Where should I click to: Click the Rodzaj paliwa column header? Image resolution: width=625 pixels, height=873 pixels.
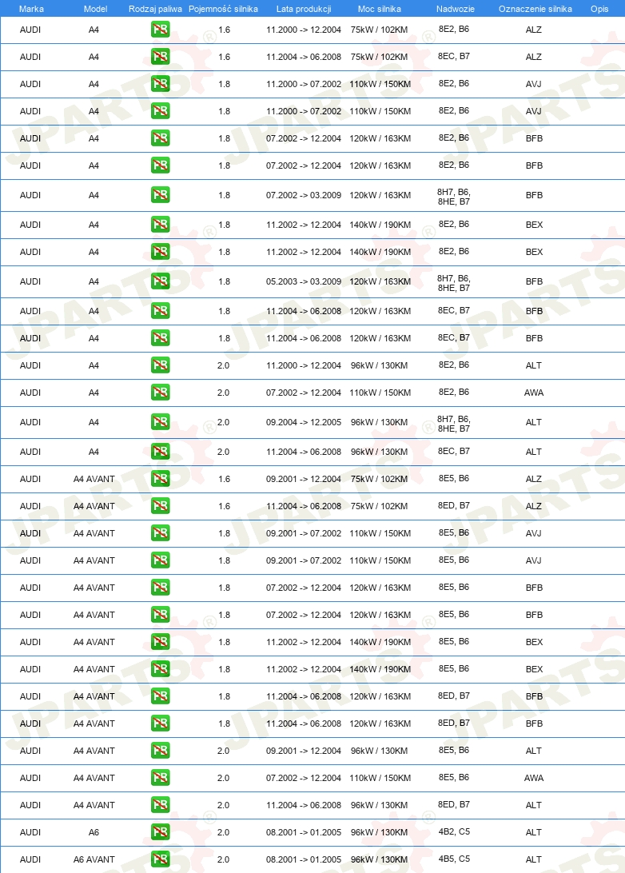155,9
